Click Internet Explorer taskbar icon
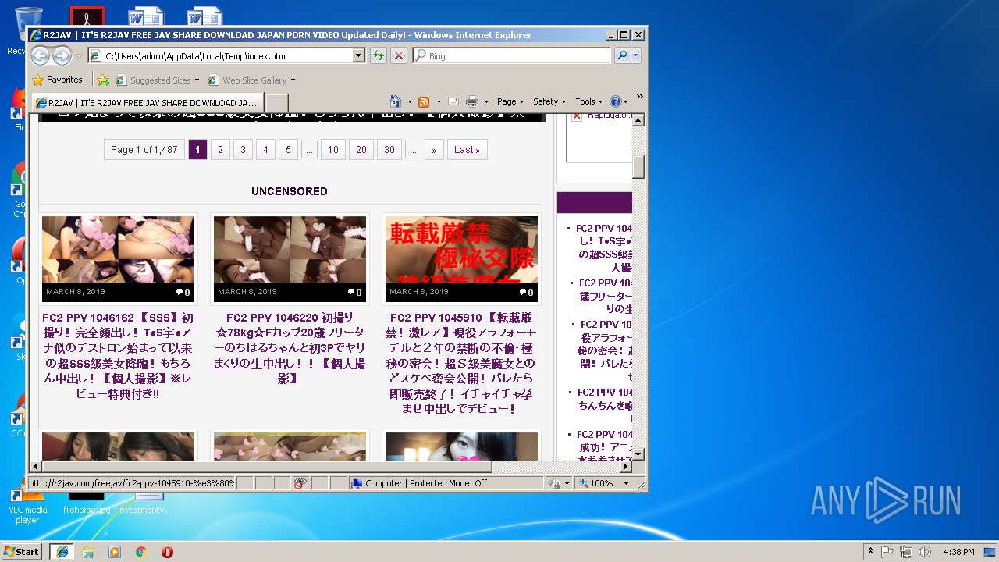Screen dimensions: 999x562 62,551
